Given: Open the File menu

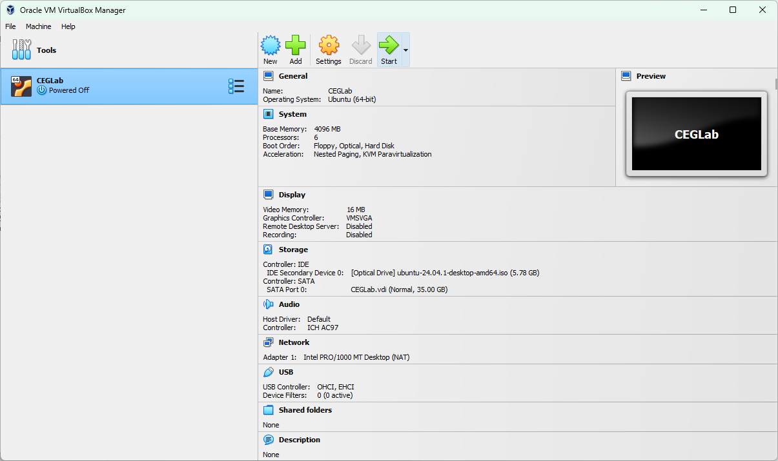Looking at the screenshot, I should 10,26.
